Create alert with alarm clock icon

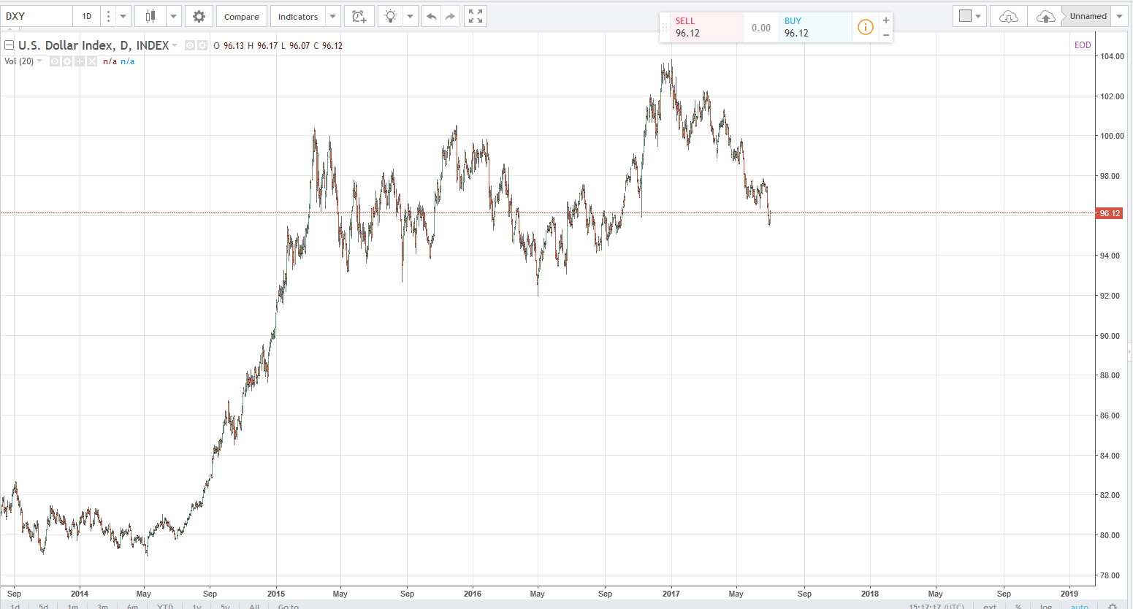pos(359,16)
